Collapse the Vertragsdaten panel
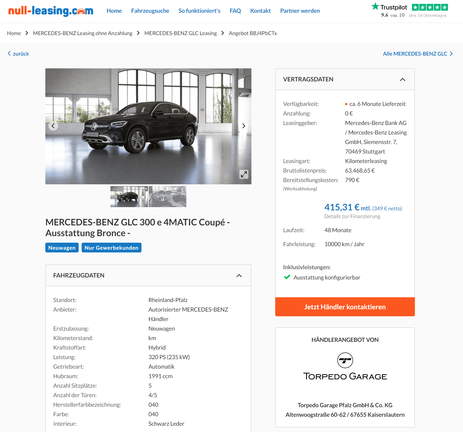This screenshot has height=432, width=463. tap(402, 79)
